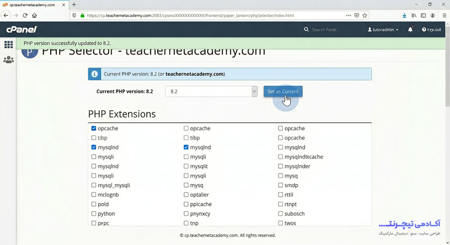Viewport: 450px width, 245px height.
Task: Reload the current page
Action: 25,16
